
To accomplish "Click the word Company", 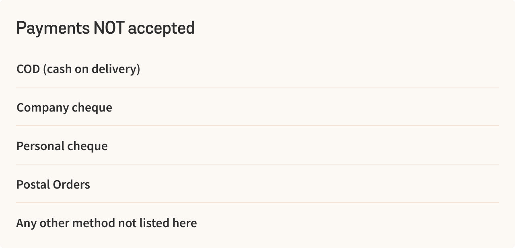I will coord(43,108).
